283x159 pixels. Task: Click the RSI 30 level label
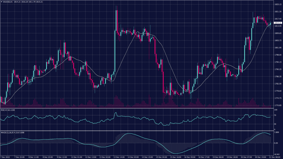point(275,124)
